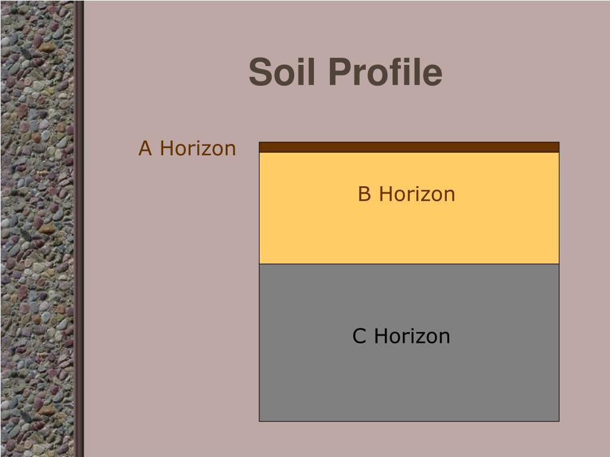Click the blank mauve background under A Horizon label

[x=171, y=292]
